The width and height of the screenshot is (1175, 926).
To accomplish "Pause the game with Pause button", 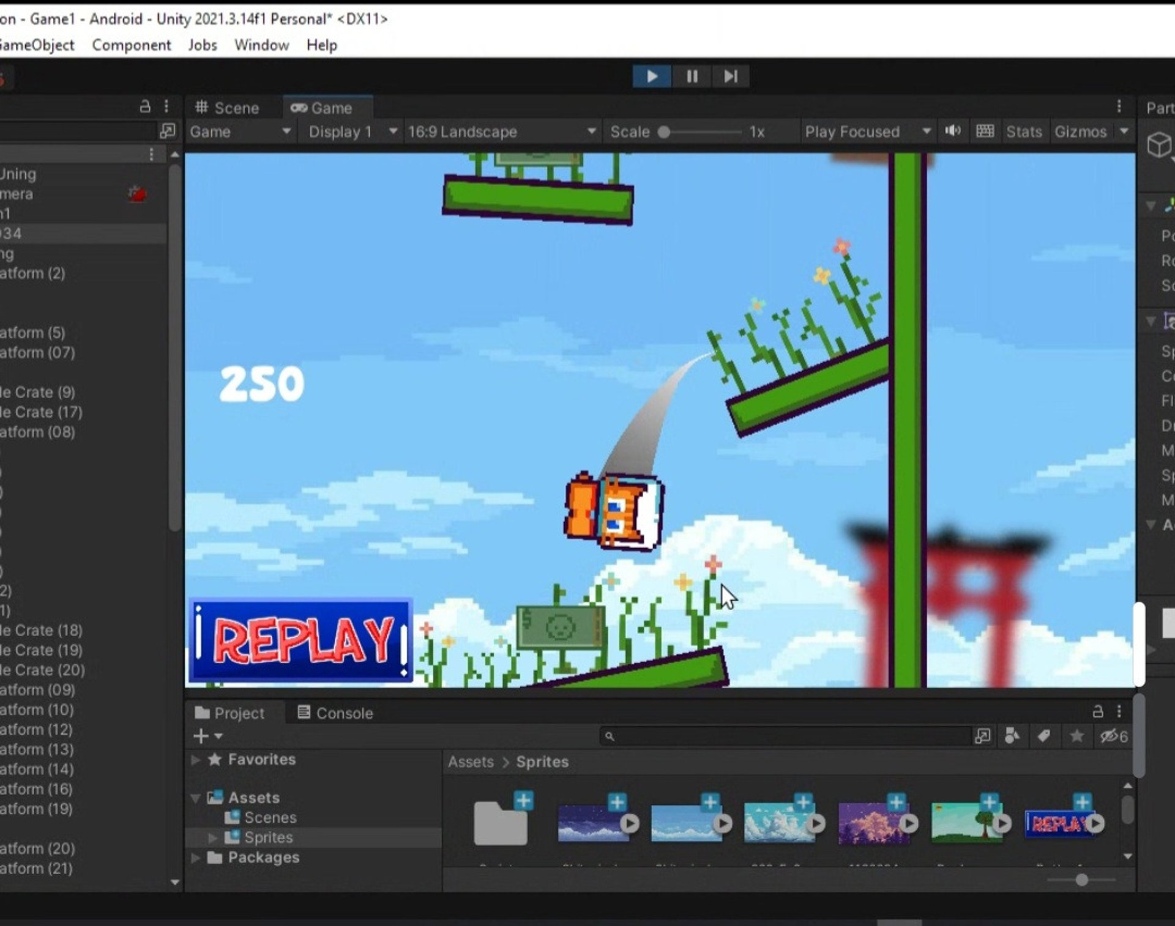I will tap(692, 76).
